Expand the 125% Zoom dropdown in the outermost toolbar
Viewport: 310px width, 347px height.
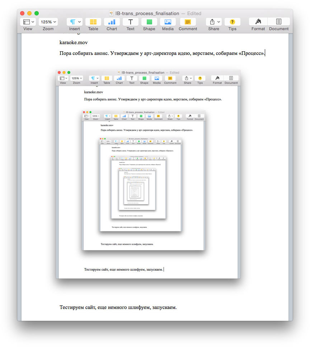pos(48,22)
